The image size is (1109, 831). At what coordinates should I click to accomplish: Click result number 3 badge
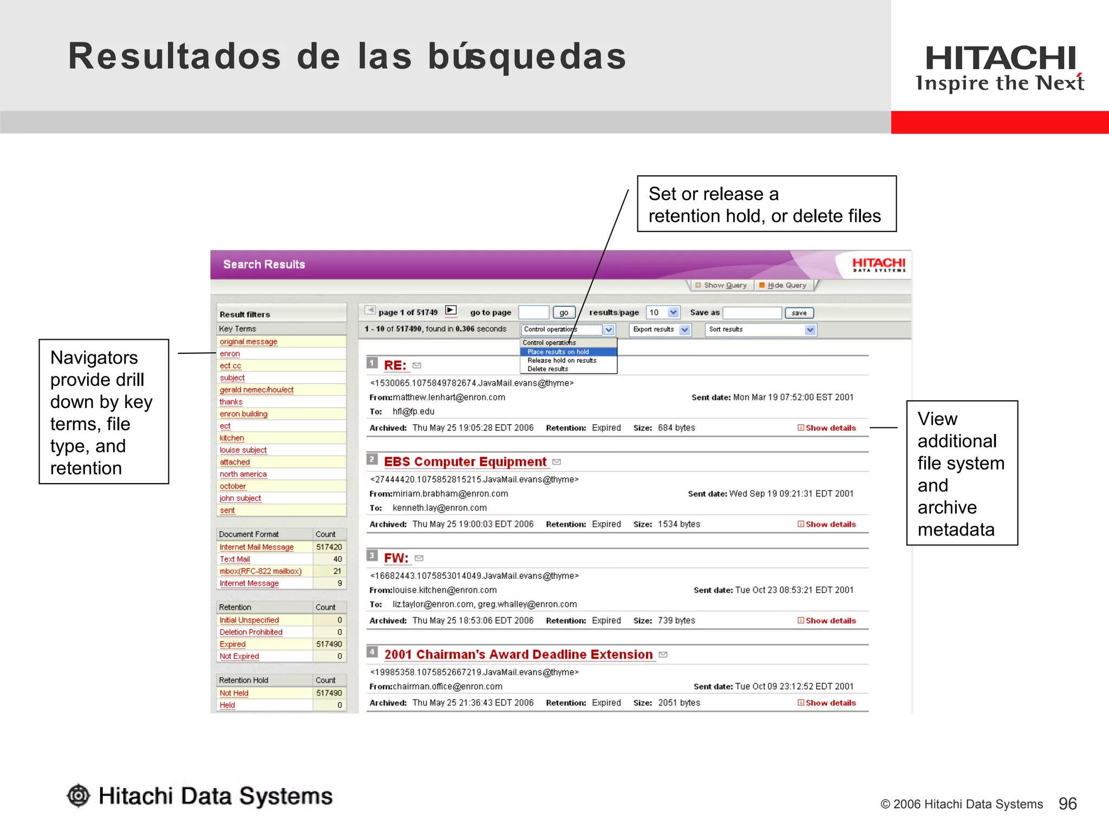click(372, 556)
